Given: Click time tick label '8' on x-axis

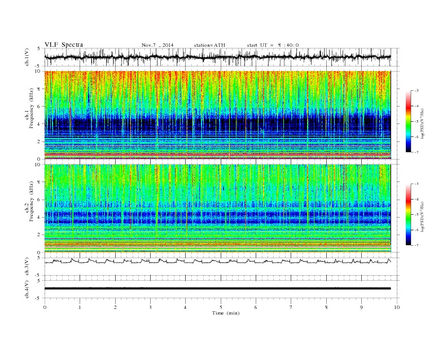Looking at the screenshot, I should coord(326,307).
